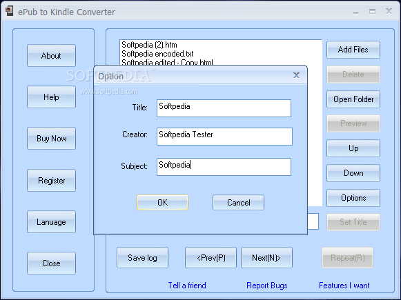Confirm the Option dialog with OK
This screenshot has height=300, width=401.
[x=162, y=202]
